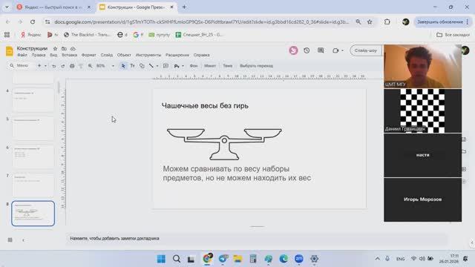The height and width of the screenshot is (267, 475).
Task: Star the Конструкции presentation
Action: (55, 48)
